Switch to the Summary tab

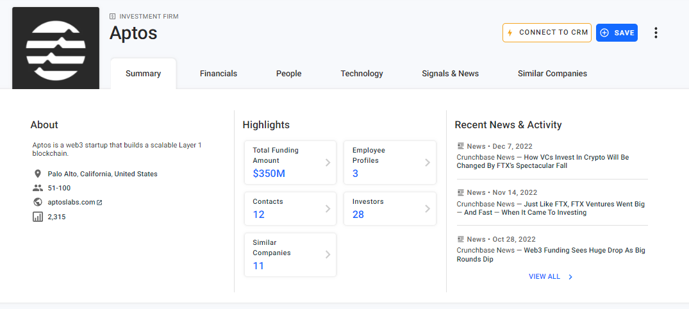[x=144, y=74]
